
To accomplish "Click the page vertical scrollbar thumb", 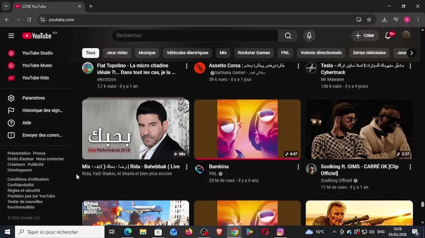I will pos(422,204).
